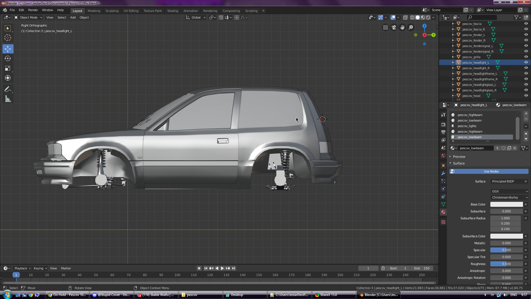This screenshot has height=299, width=531.
Task: Click the play animation button
Action: (x=222, y=268)
